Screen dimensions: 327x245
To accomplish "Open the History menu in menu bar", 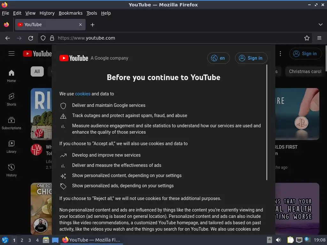I will pyautogui.click(x=47, y=13).
